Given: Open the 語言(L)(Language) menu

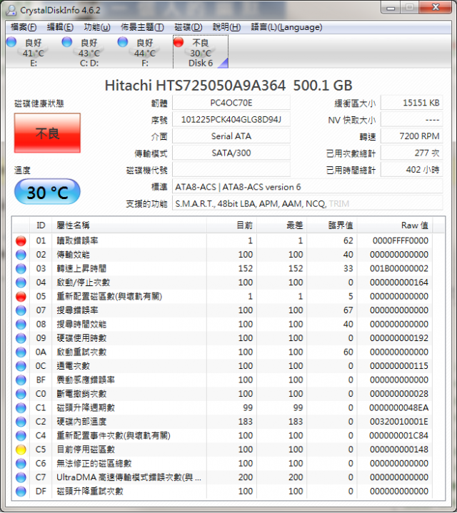Looking at the screenshot, I should [286, 27].
